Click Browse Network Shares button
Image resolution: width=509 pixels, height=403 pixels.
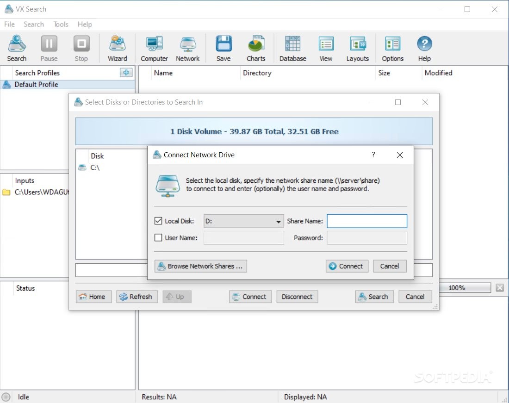201,266
